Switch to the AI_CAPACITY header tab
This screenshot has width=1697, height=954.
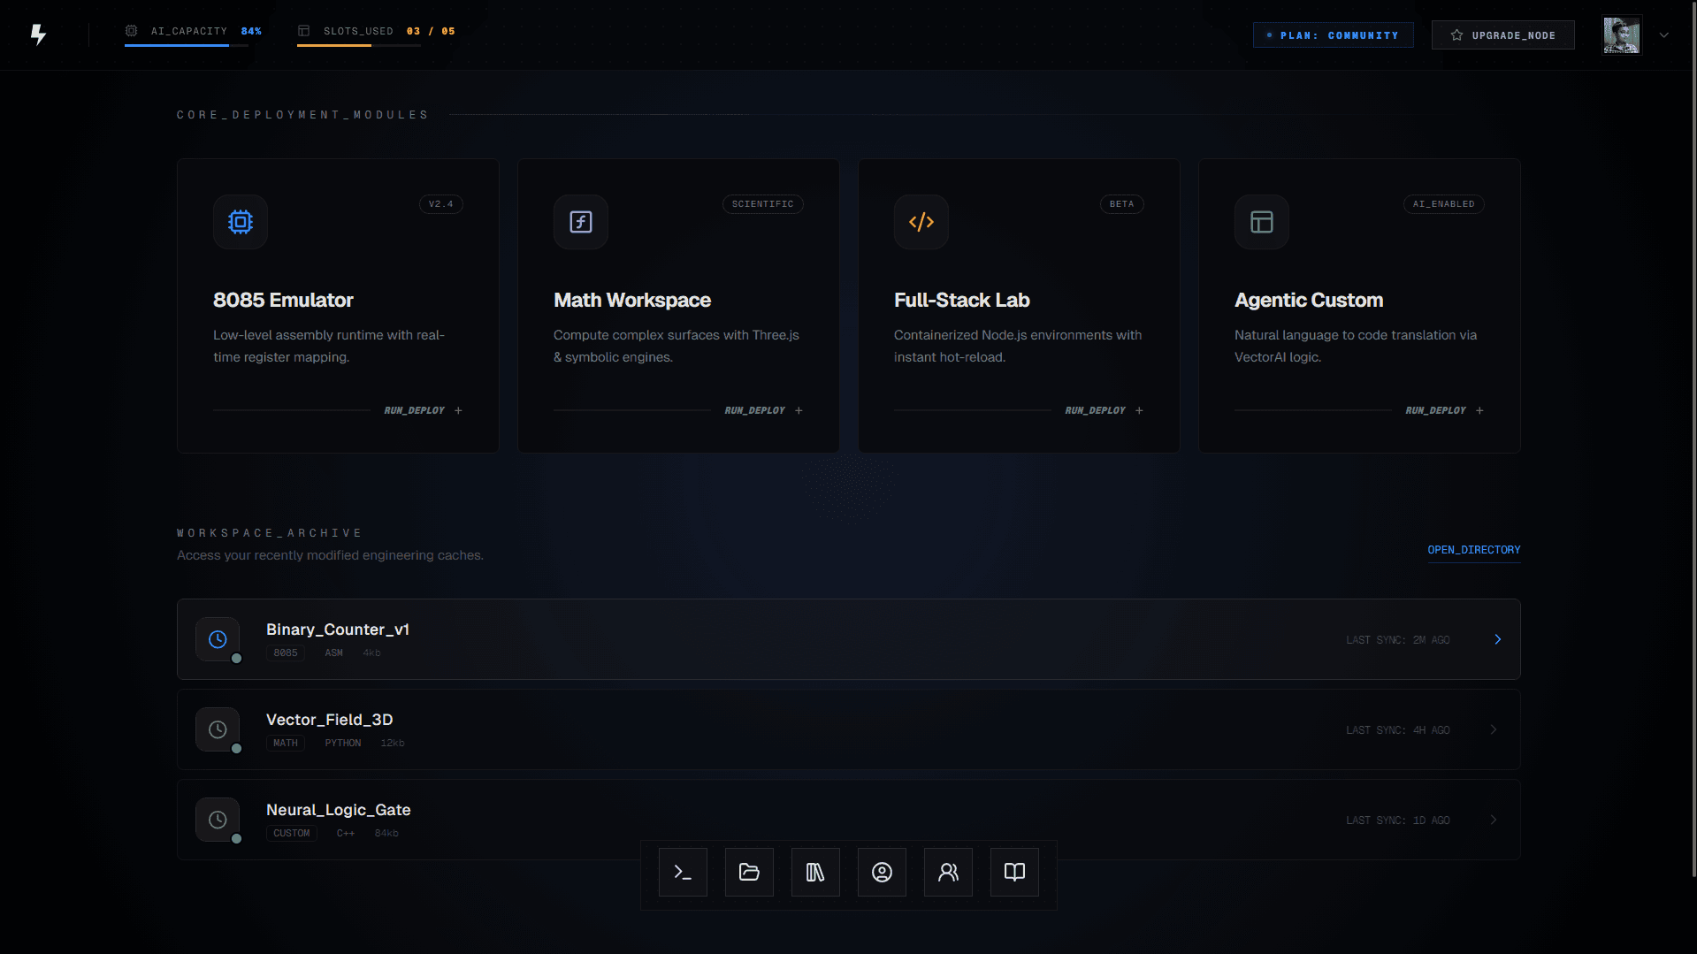pos(187,31)
